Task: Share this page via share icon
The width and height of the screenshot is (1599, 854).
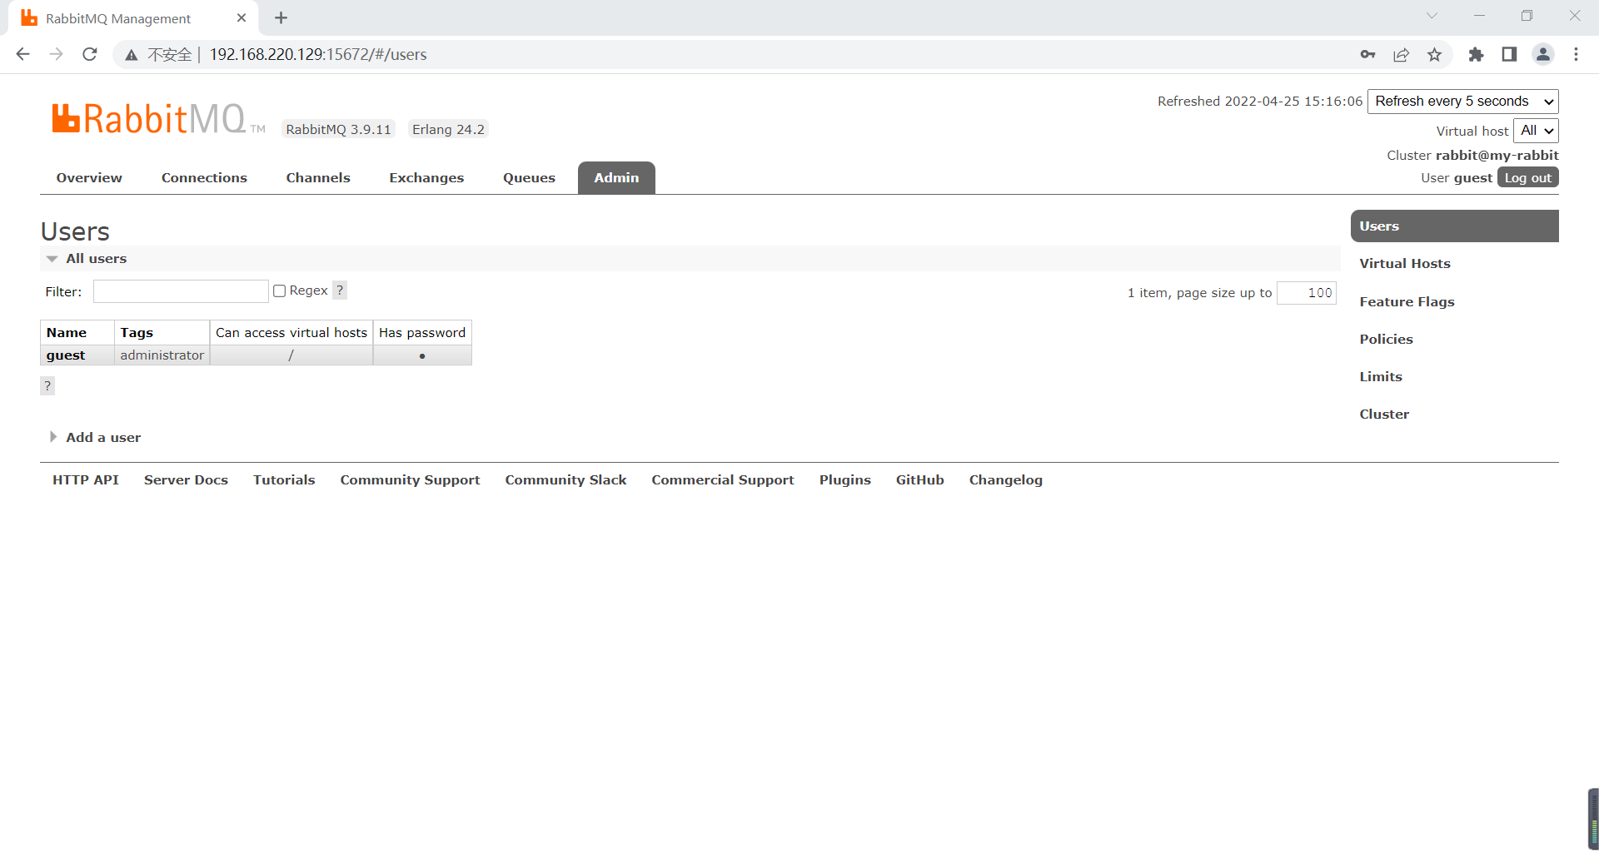Action: coord(1401,54)
